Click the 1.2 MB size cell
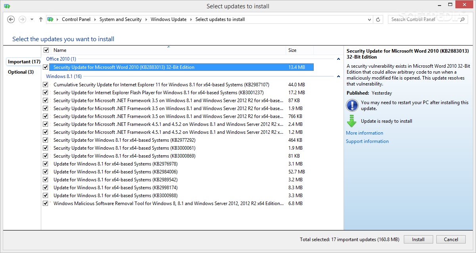This screenshot has width=476, height=253. coord(296,132)
